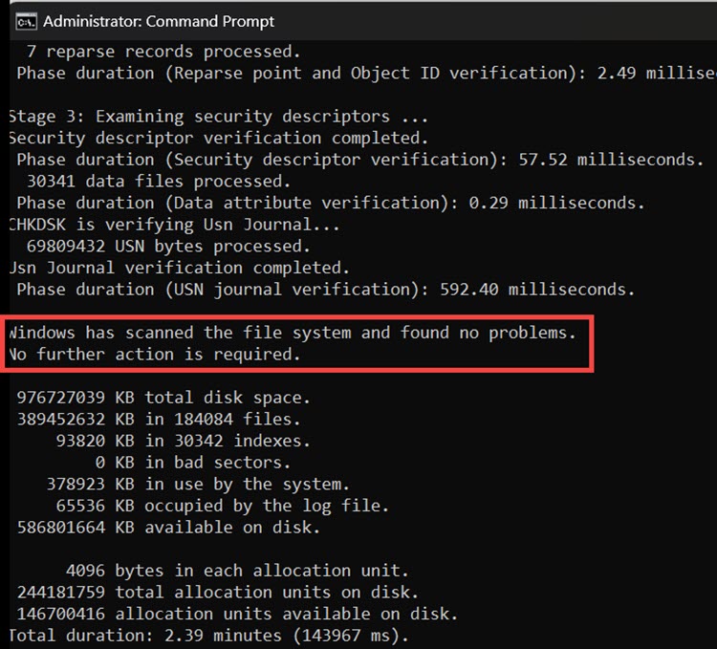The height and width of the screenshot is (649, 717).
Task: Click the "No further action is required" line
Action: pos(154,355)
